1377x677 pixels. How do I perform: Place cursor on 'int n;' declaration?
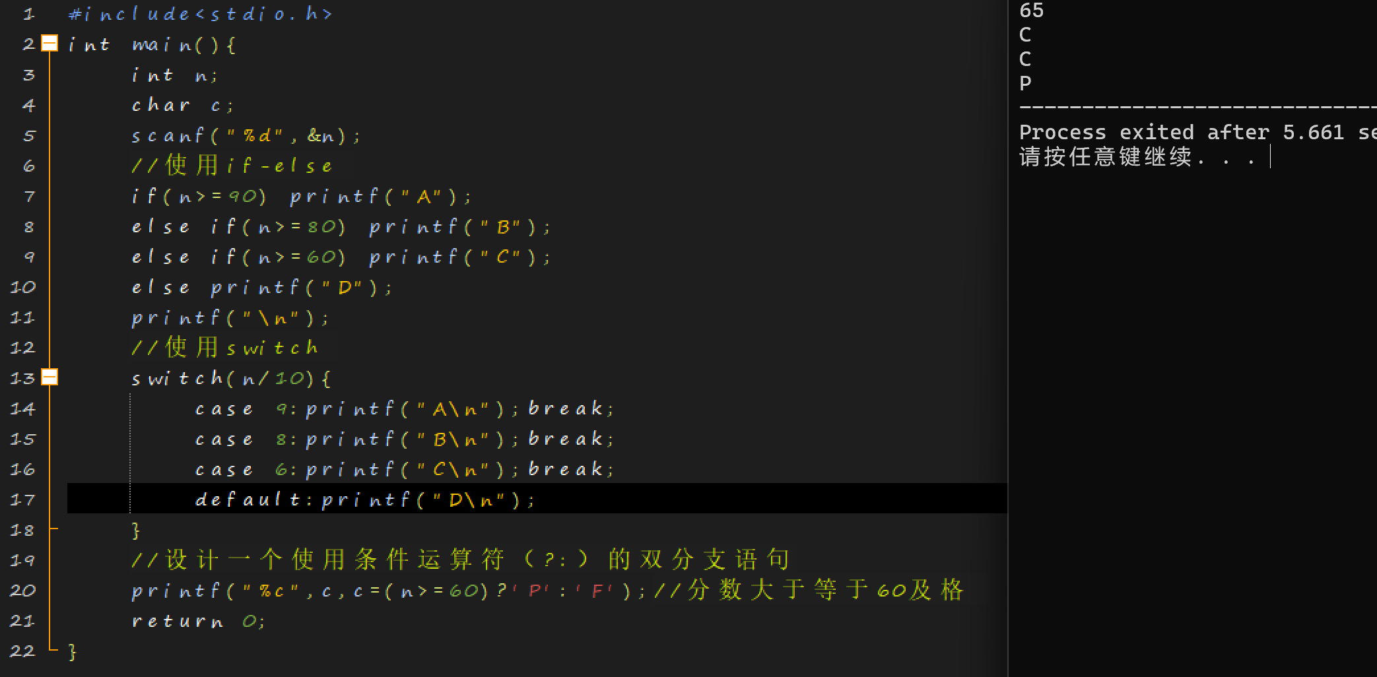(174, 75)
